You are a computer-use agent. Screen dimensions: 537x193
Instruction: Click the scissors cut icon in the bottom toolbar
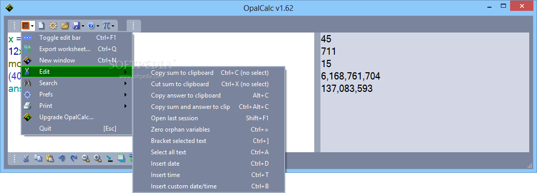[x=26, y=158]
